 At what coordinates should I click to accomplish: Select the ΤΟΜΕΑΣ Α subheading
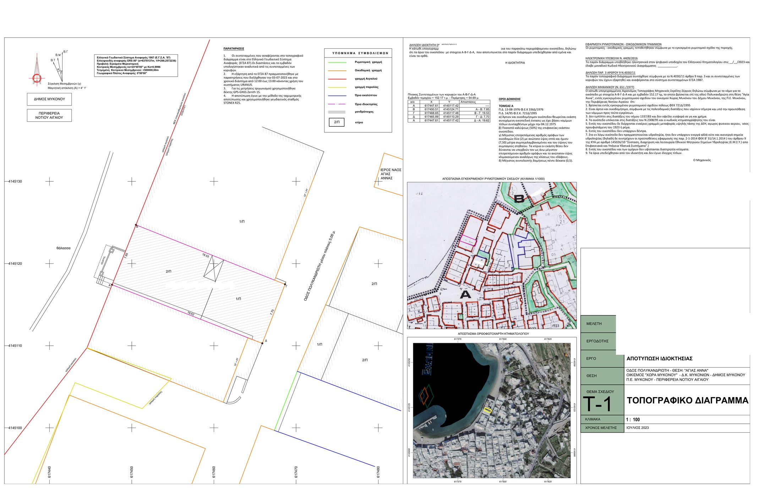(506, 106)
